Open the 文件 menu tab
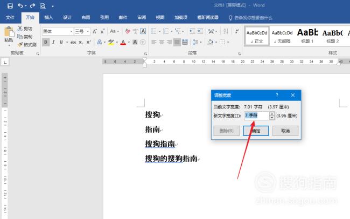Image resolution: width=350 pixels, height=219 pixels. (10, 17)
